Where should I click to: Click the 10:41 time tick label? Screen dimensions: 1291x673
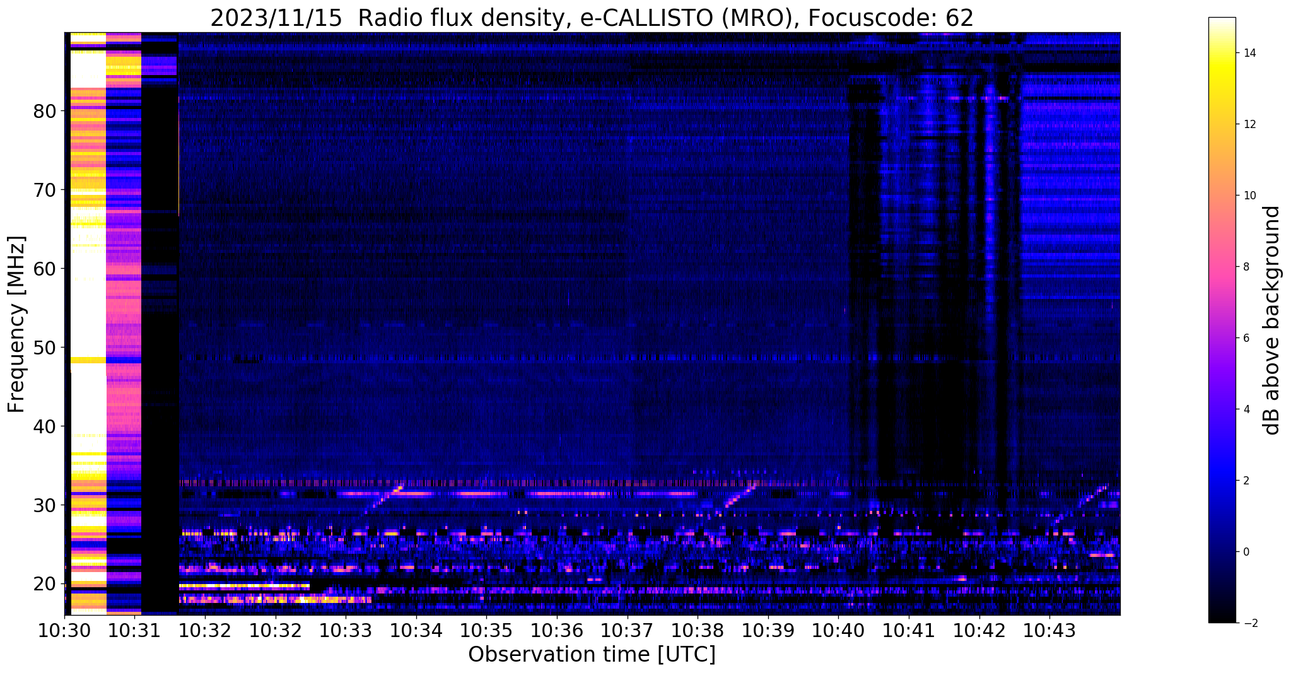pos(909,631)
